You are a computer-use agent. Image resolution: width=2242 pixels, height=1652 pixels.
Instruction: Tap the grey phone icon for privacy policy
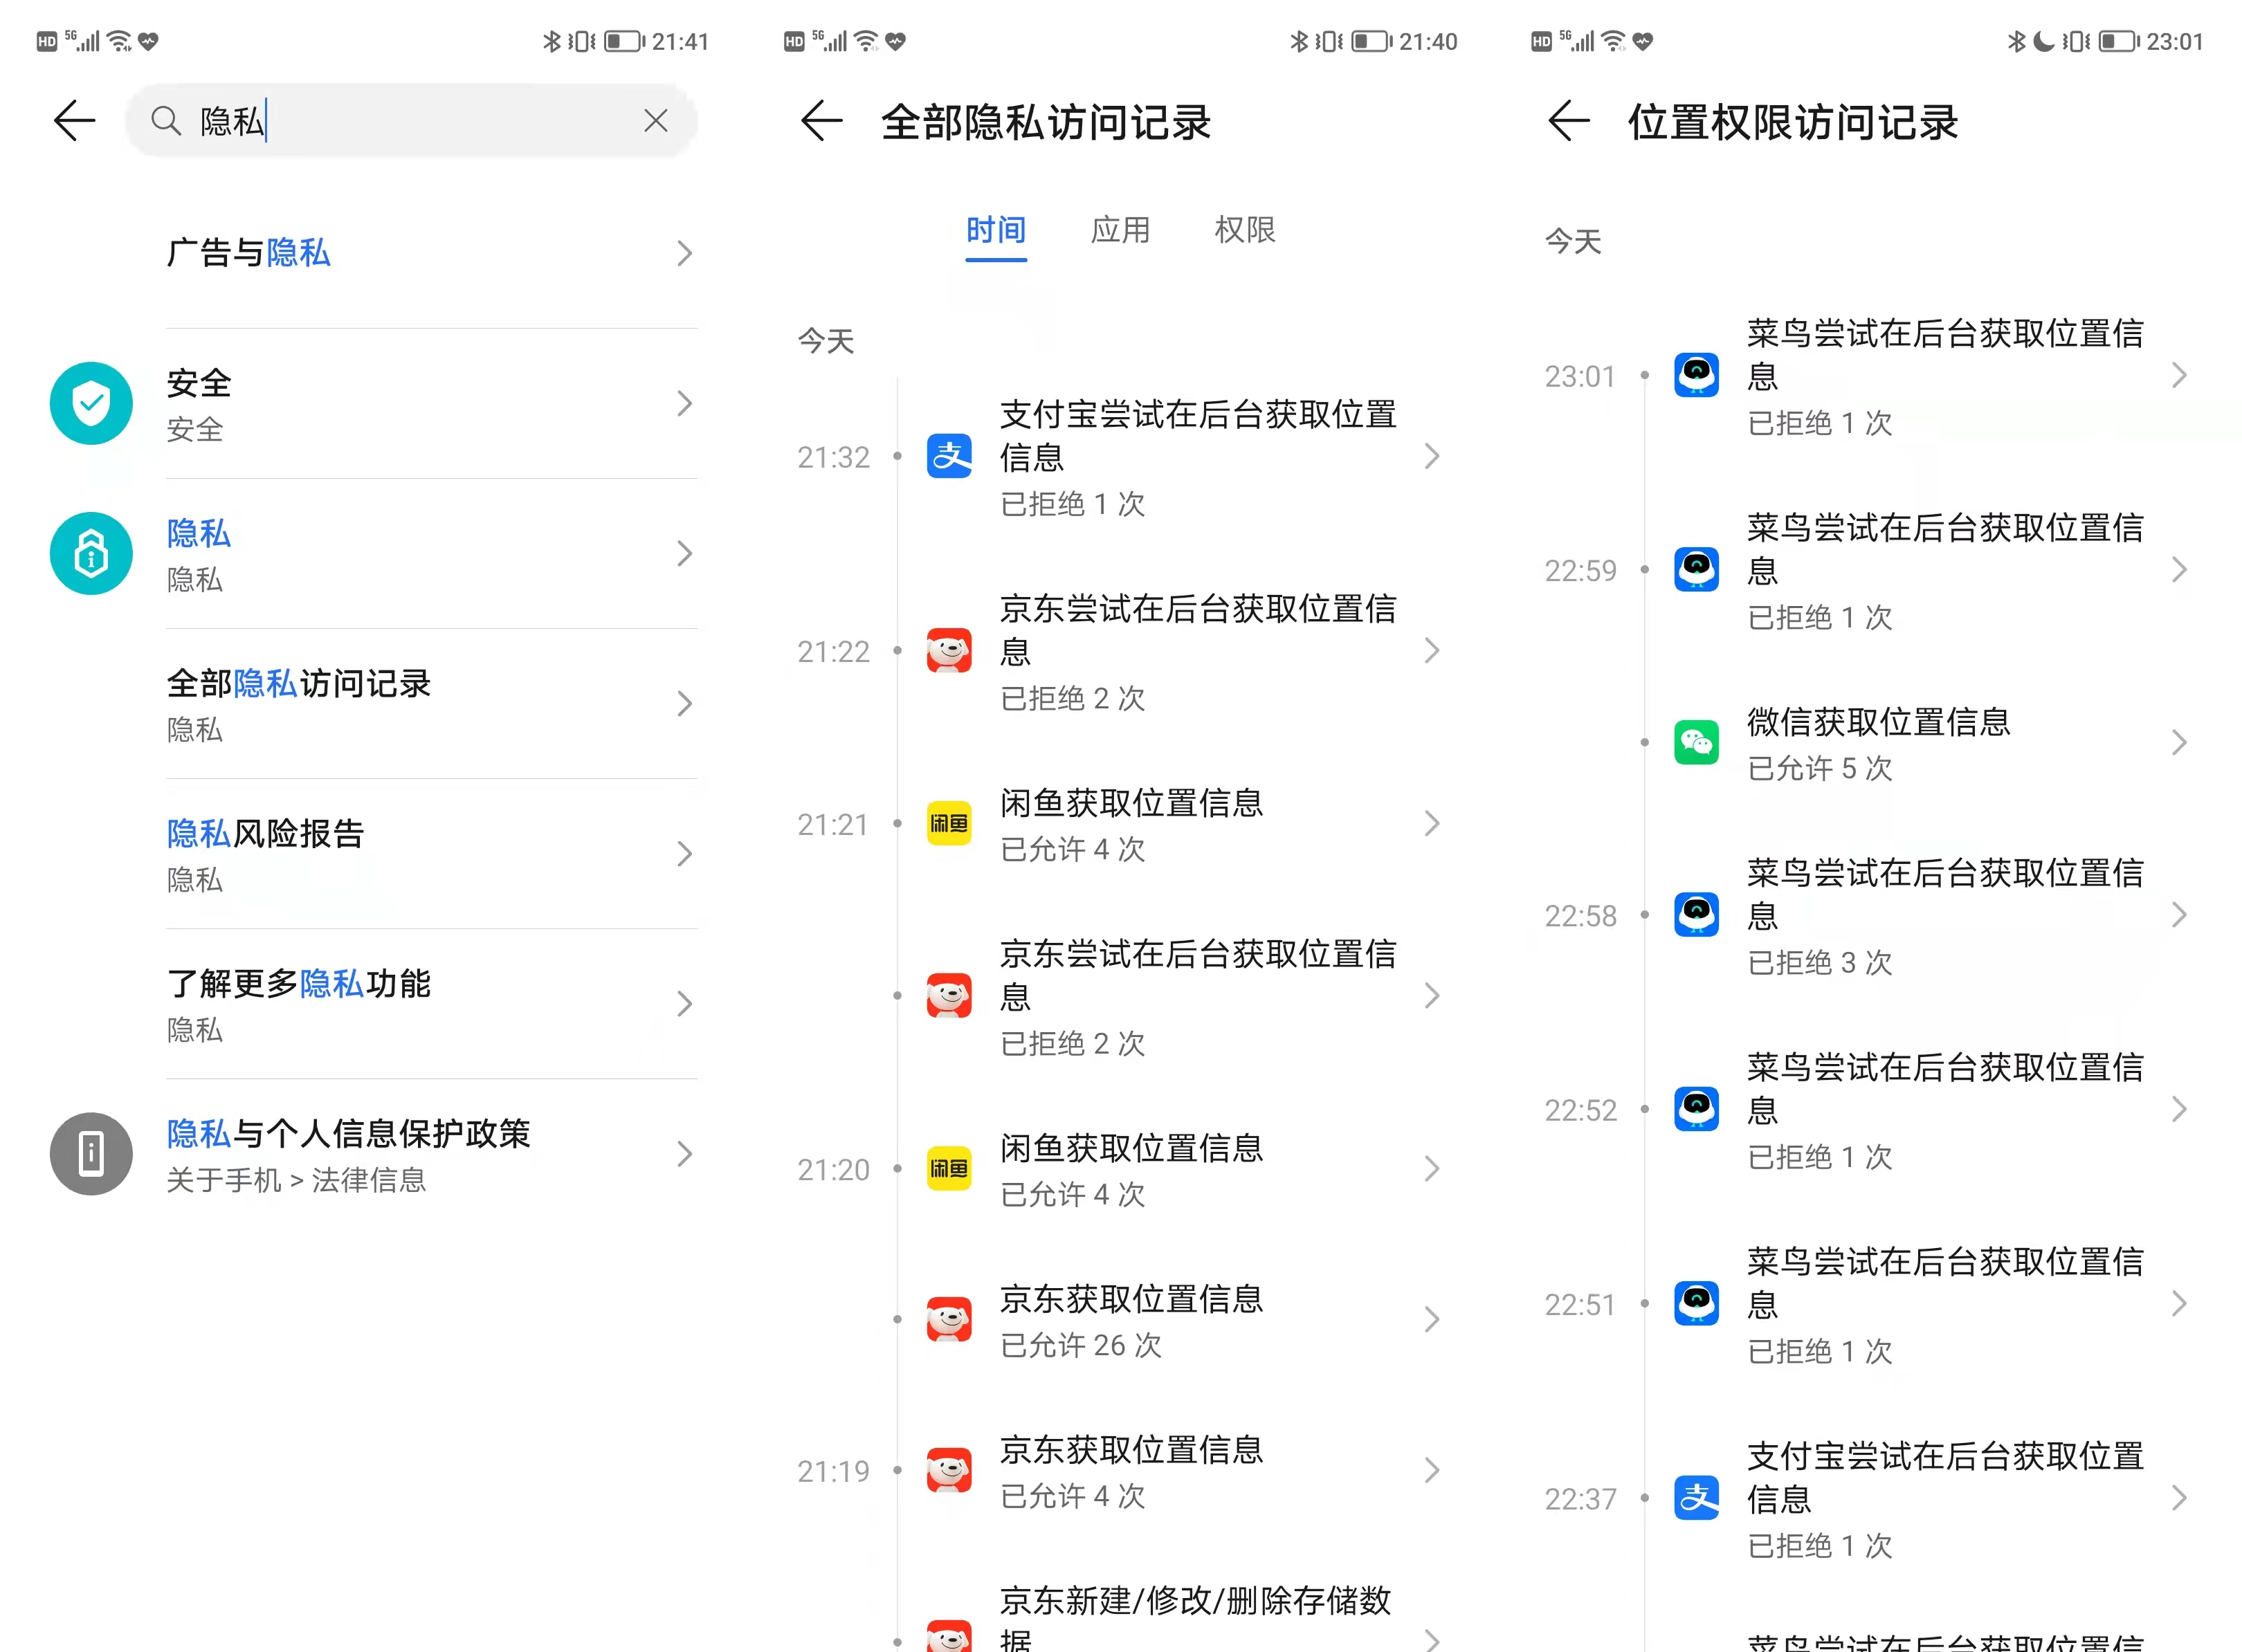(x=91, y=1153)
